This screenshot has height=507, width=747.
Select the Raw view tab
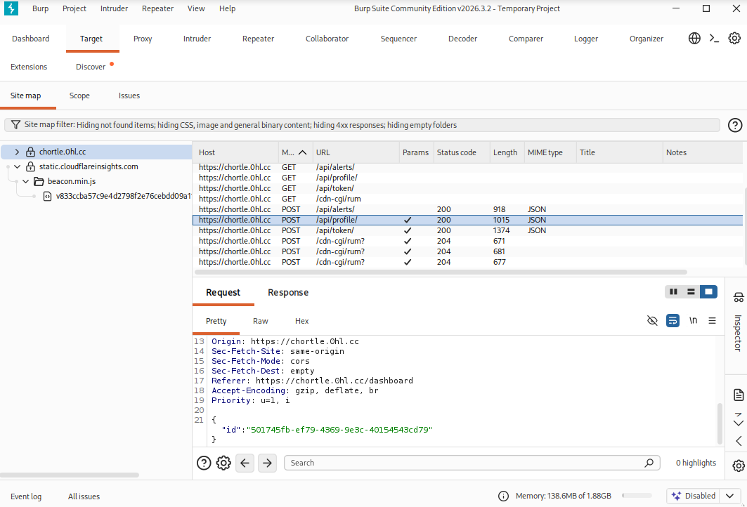[260, 321]
